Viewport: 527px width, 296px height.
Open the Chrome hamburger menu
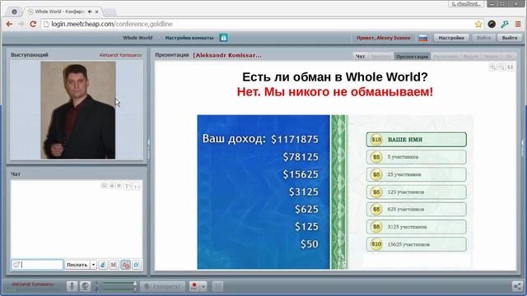tap(518, 24)
